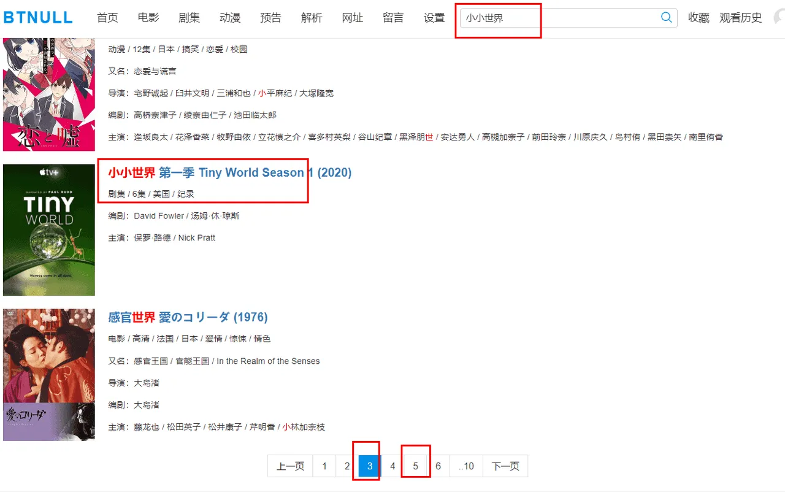The width and height of the screenshot is (785, 492).
Task: Click the director name 宅野诚起
Action: (x=151, y=93)
